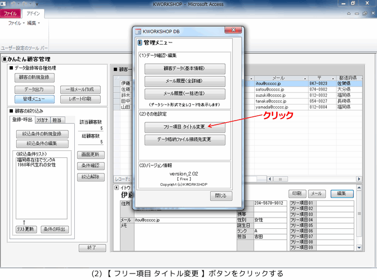Select 1960年代生れの女性 in condition list
The image size is (377, 280).
coord(37,165)
